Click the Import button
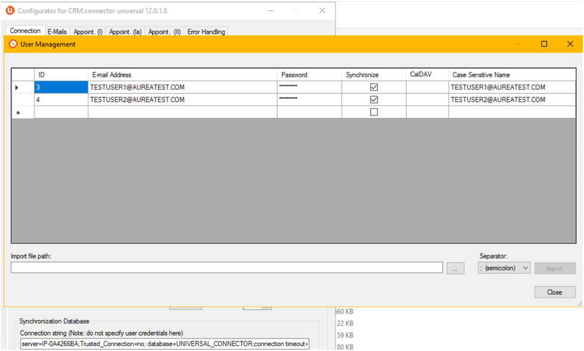Screen dimensions: 584x351 555,268
